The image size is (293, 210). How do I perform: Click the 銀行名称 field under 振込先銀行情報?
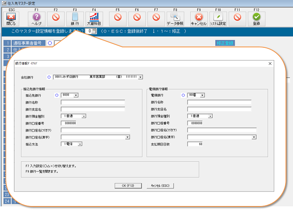93,102
